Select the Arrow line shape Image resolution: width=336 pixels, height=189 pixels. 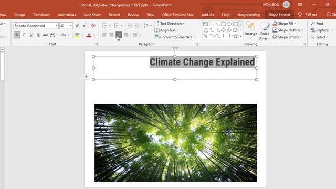point(217,24)
